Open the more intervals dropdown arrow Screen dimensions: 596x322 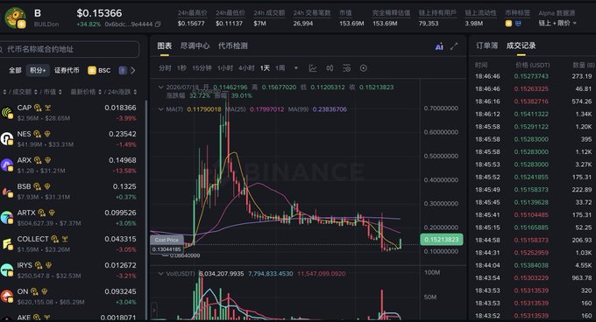click(x=296, y=68)
